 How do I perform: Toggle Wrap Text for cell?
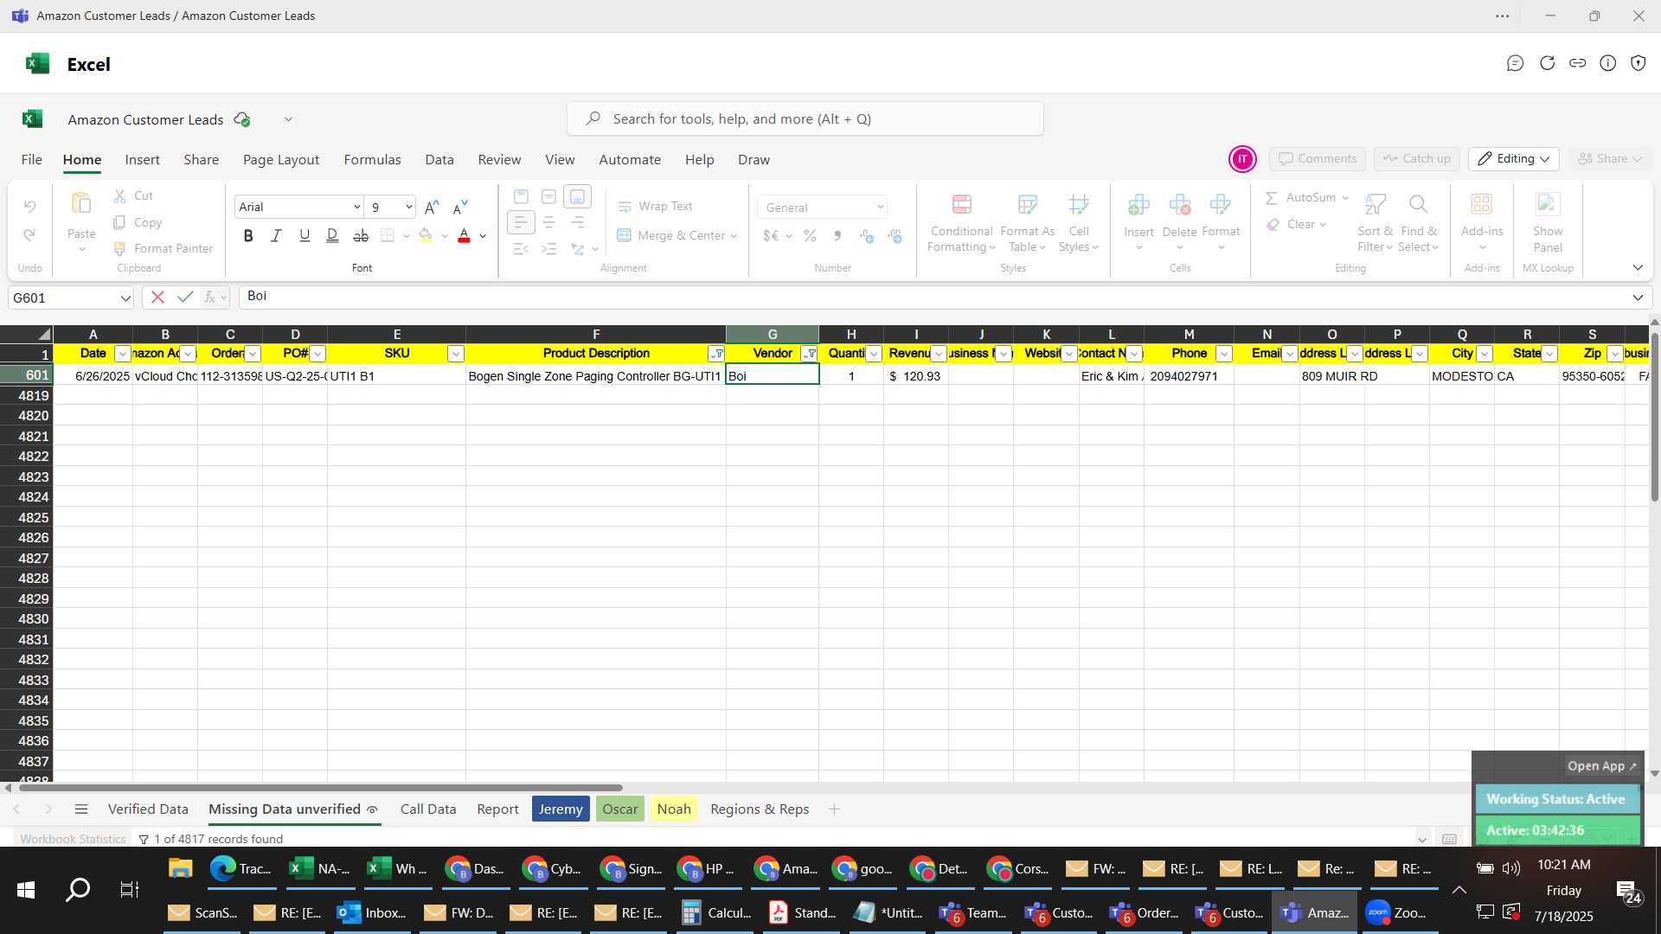[655, 206]
